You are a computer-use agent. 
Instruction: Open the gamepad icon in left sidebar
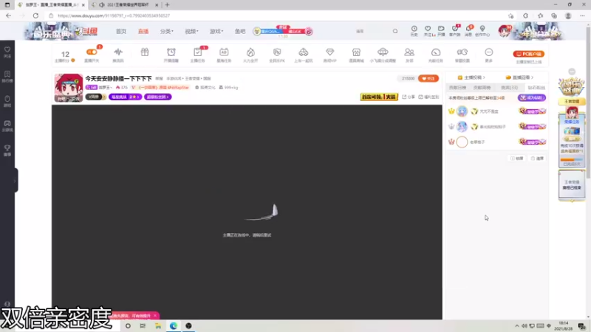(7, 125)
